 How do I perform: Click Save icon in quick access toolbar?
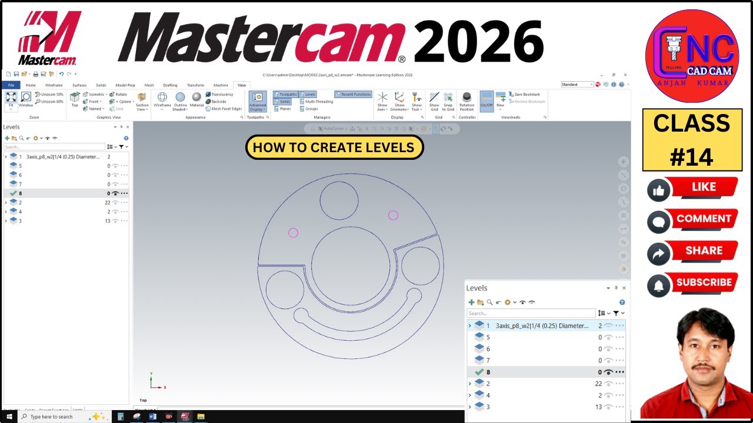[16, 74]
